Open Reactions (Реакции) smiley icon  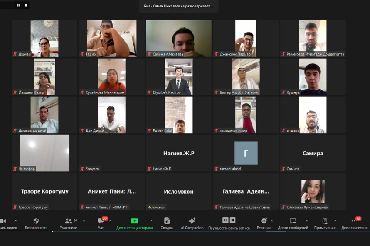pyautogui.click(x=263, y=221)
